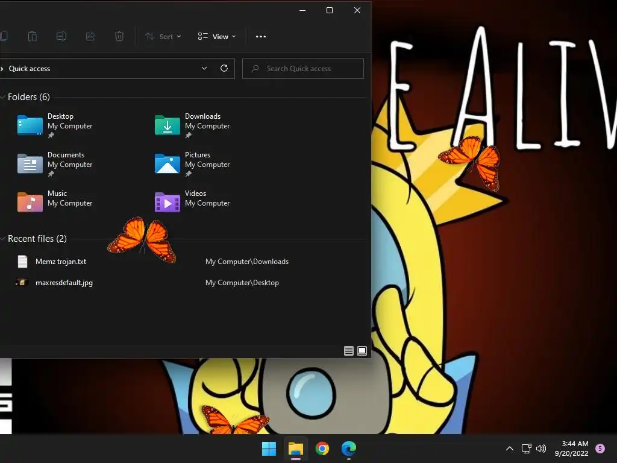Click the network status tray icon
The width and height of the screenshot is (617, 463).
527,449
